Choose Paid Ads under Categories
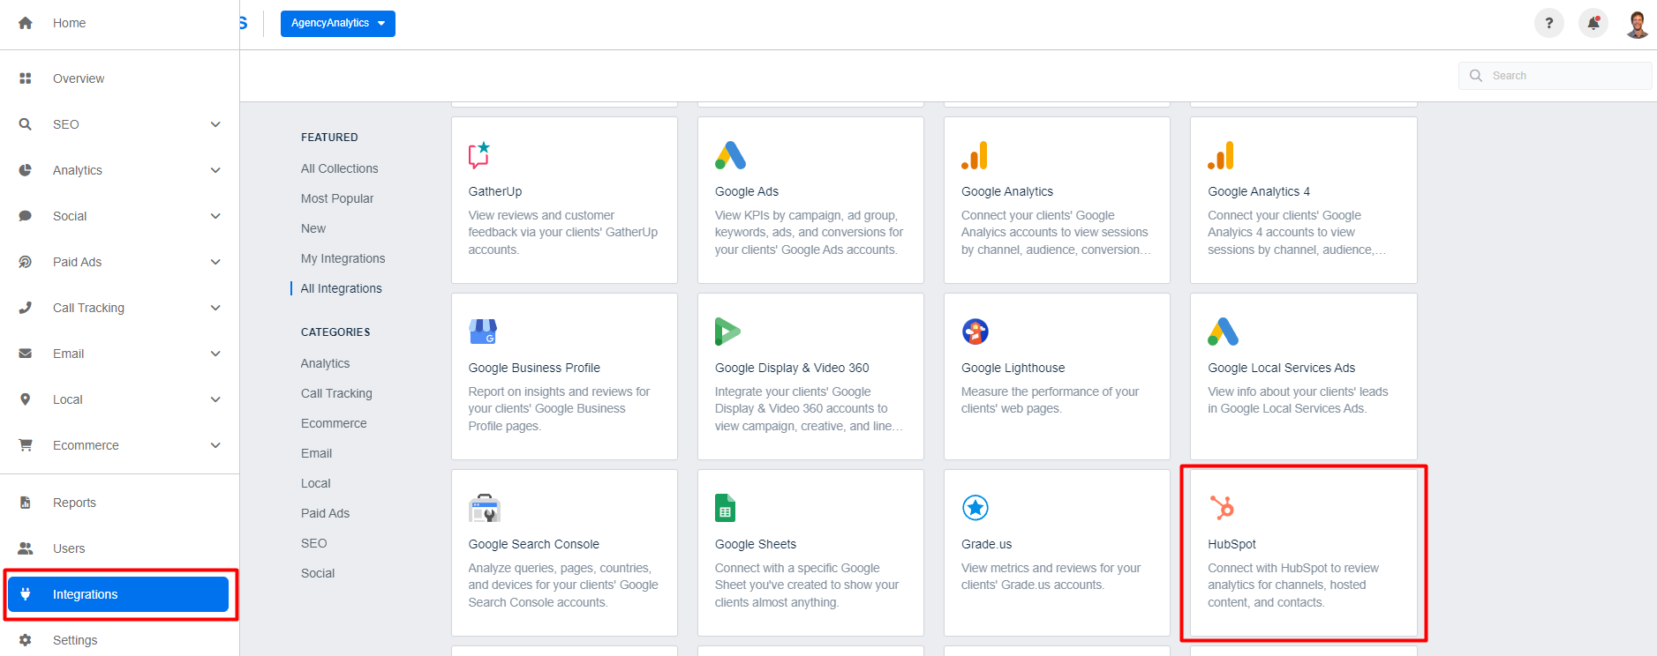 pyautogui.click(x=325, y=513)
